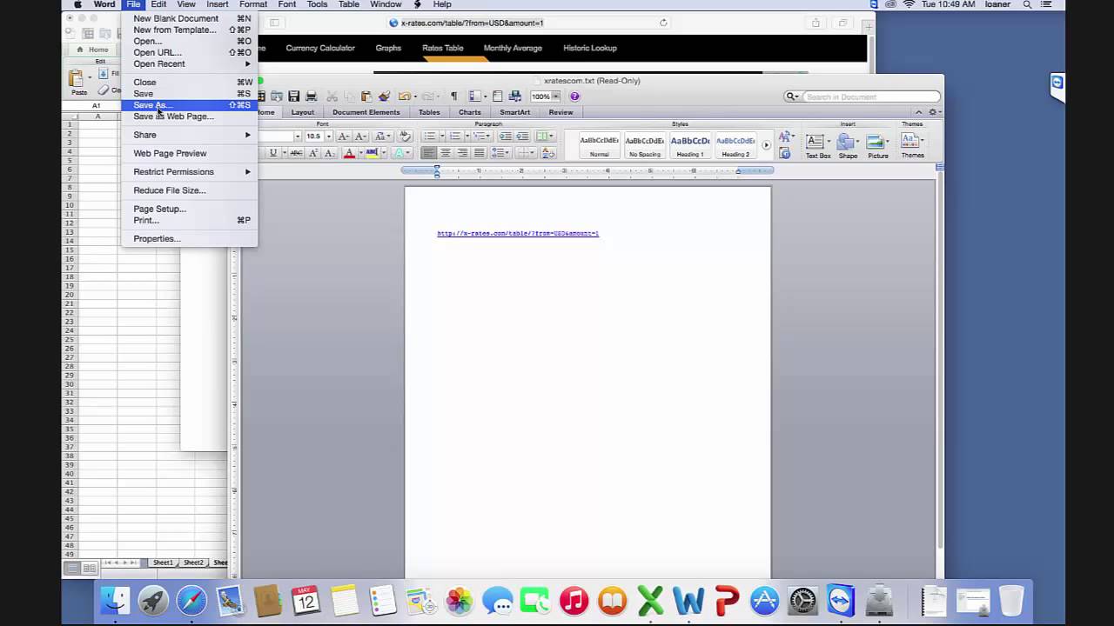Click Spotlight search icon in menu bar

[1026, 4]
